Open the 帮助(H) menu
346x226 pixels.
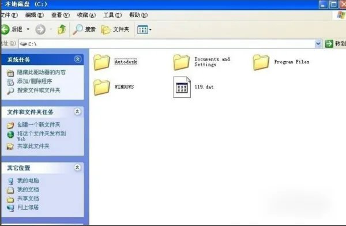(x=138, y=15)
